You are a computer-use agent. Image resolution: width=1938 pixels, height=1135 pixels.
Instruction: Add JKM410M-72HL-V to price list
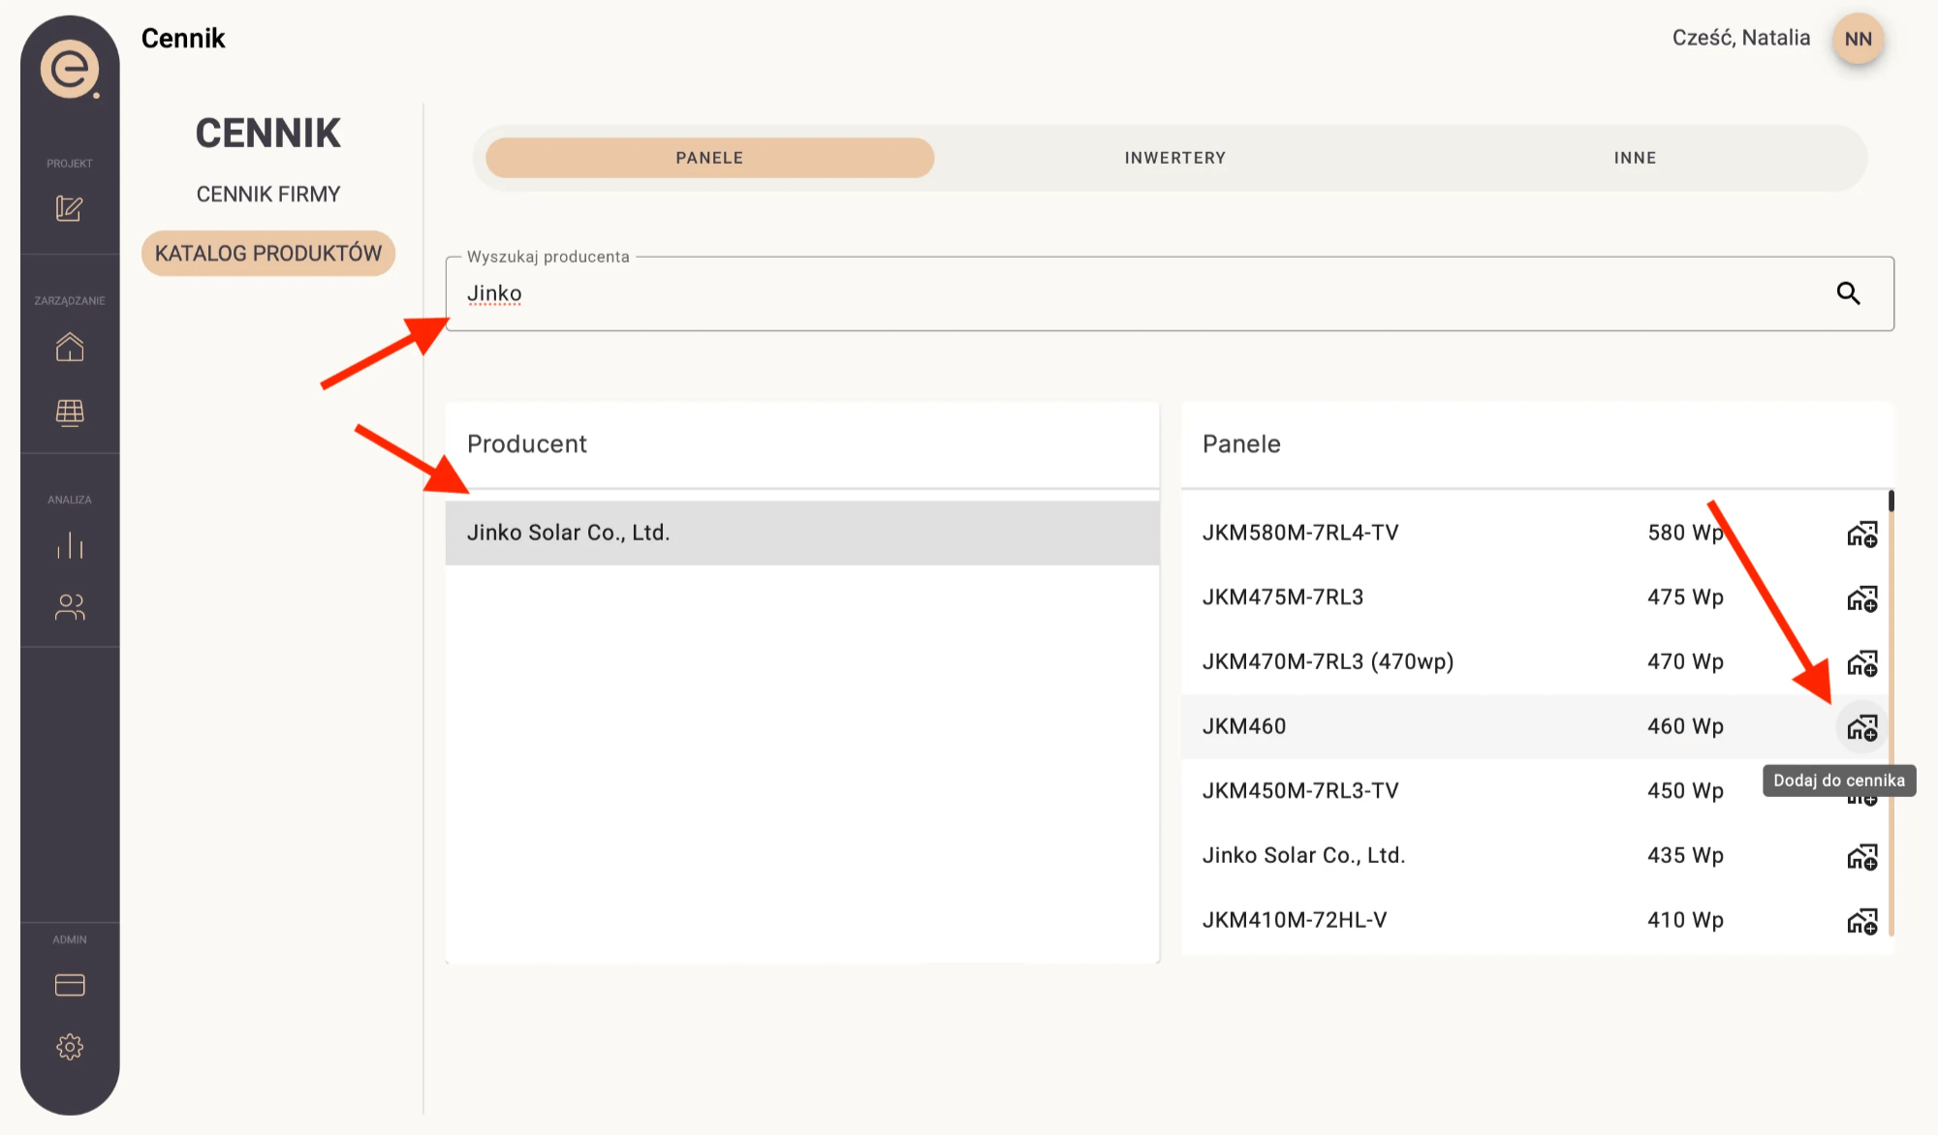(x=1861, y=921)
